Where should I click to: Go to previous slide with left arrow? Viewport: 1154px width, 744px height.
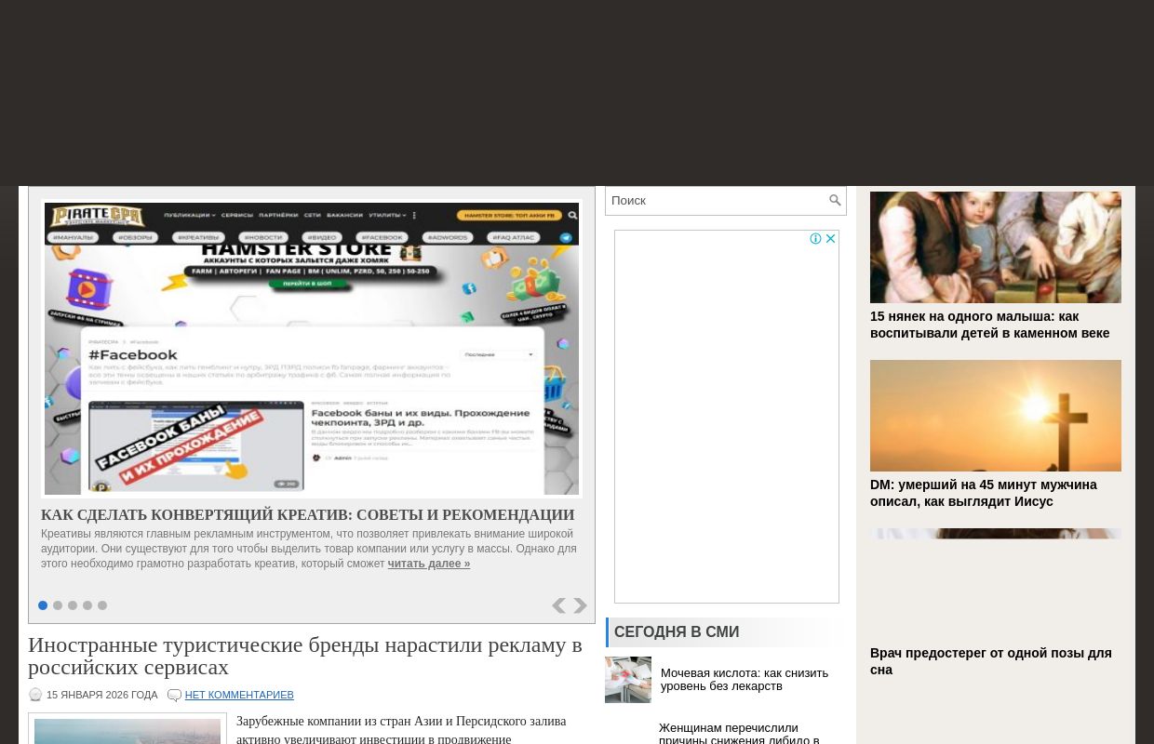coord(558,606)
